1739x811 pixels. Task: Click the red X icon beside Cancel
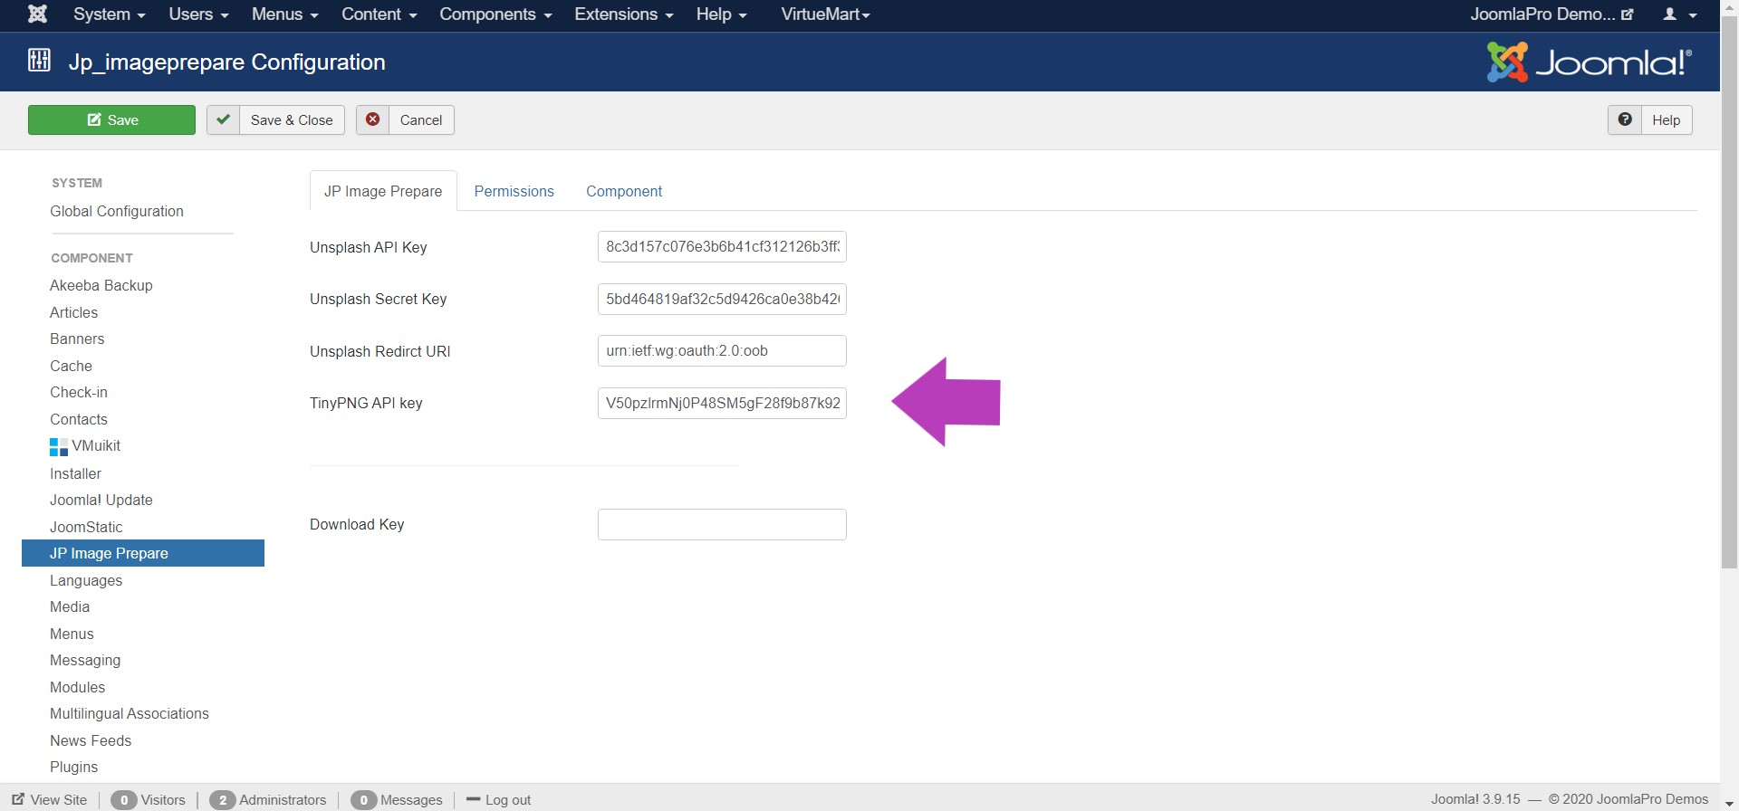click(372, 119)
